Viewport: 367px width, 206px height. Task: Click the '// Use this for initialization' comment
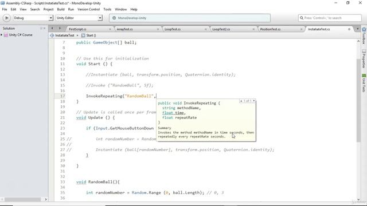(x=112, y=58)
